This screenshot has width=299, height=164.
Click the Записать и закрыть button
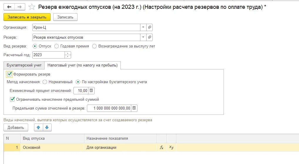click(27, 17)
